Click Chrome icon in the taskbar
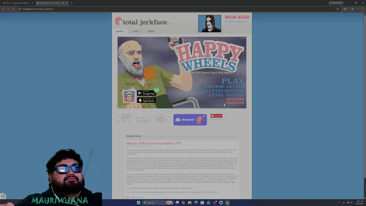The width and height of the screenshot is (366, 206). coord(227,203)
